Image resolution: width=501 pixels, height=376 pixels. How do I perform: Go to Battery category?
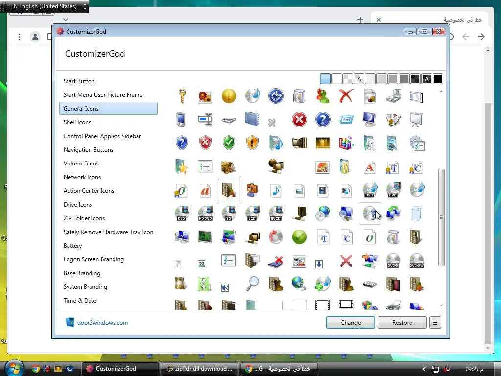tap(73, 246)
